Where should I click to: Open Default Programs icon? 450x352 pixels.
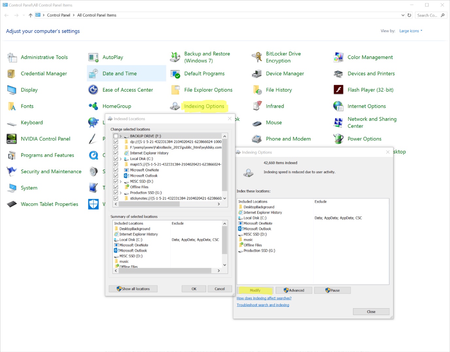pos(175,74)
